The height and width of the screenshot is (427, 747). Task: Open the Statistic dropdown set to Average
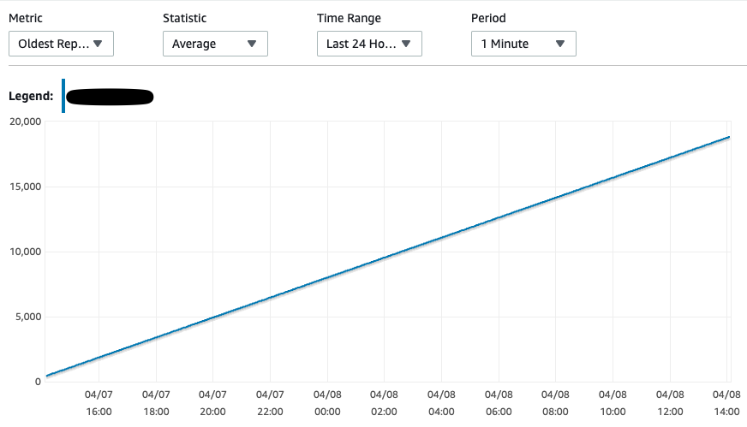(215, 44)
